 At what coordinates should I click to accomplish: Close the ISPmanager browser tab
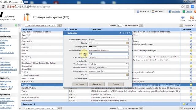[x=21, y=2]
